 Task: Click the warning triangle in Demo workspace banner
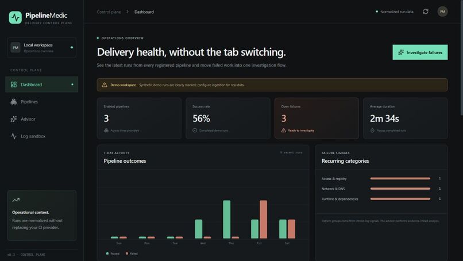[105, 85]
